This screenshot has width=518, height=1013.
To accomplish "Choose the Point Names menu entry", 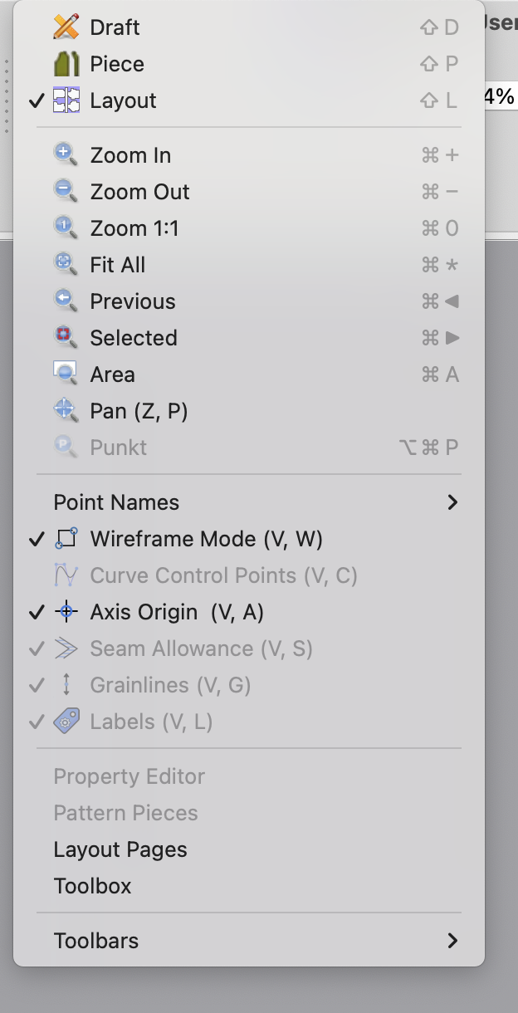I will click(116, 502).
